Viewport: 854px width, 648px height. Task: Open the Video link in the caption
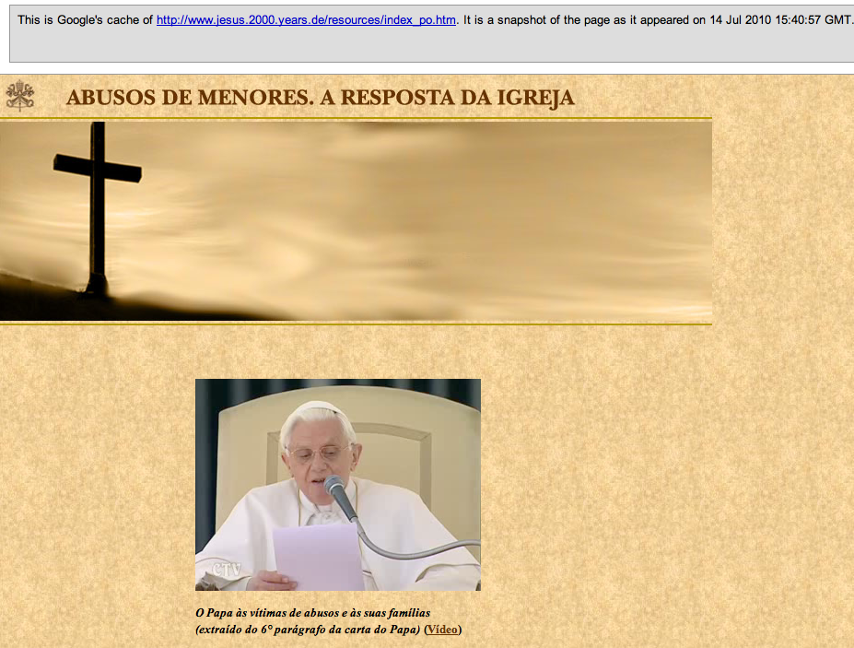(x=442, y=630)
